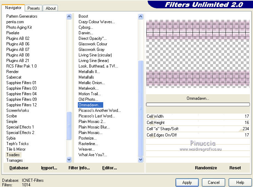Randomize the filter settings

tap(206, 168)
